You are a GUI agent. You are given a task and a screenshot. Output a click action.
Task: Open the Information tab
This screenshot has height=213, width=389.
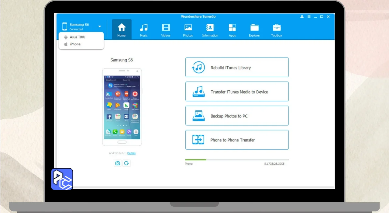[210, 30]
